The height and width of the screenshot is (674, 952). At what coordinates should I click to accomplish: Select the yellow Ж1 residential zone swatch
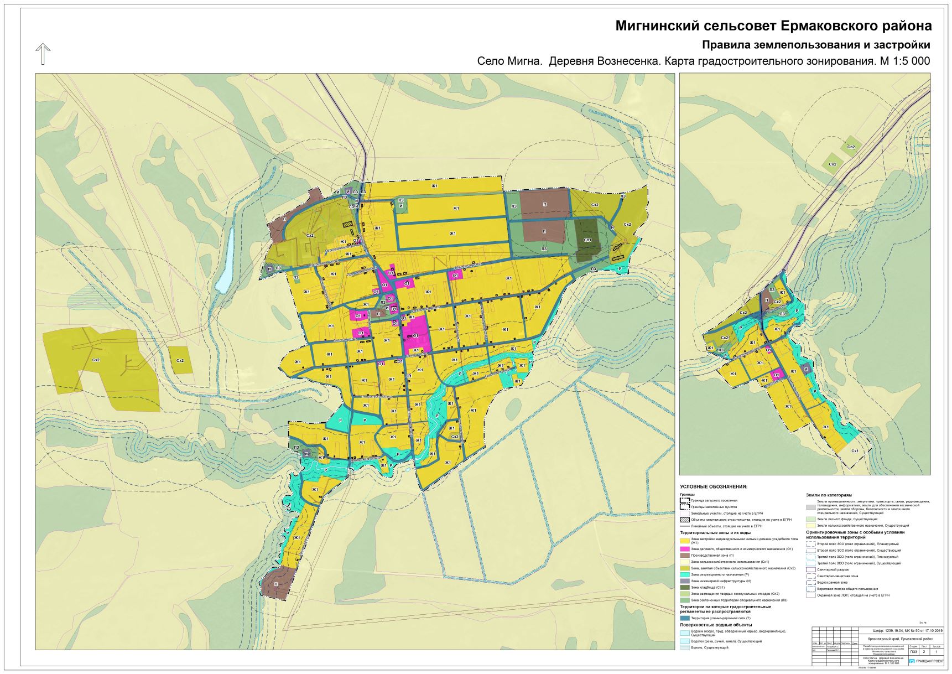685,540
